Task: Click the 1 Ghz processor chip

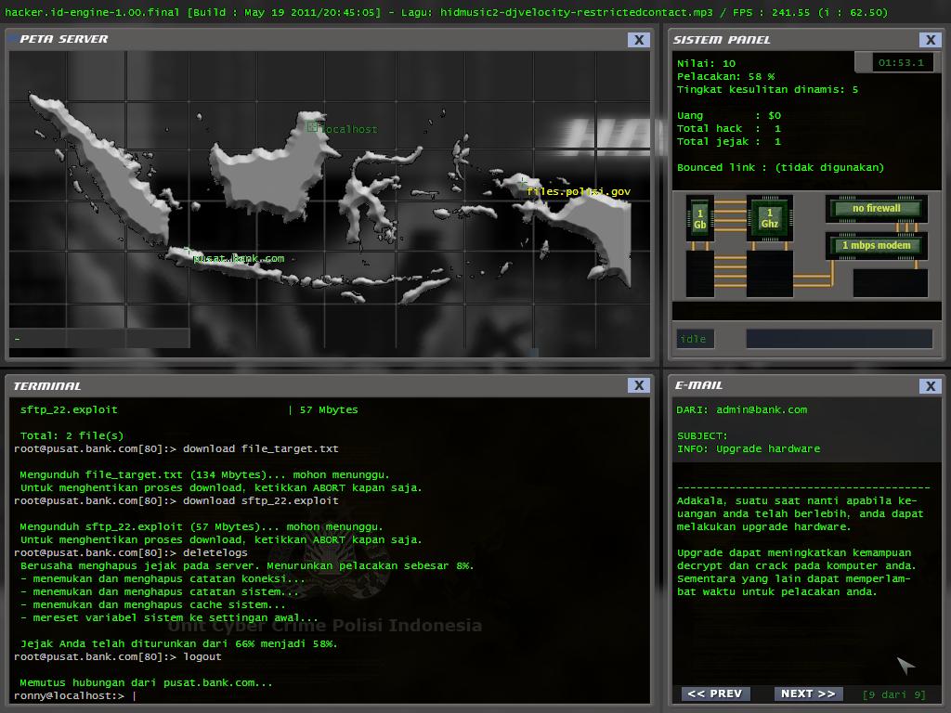Action: point(769,219)
